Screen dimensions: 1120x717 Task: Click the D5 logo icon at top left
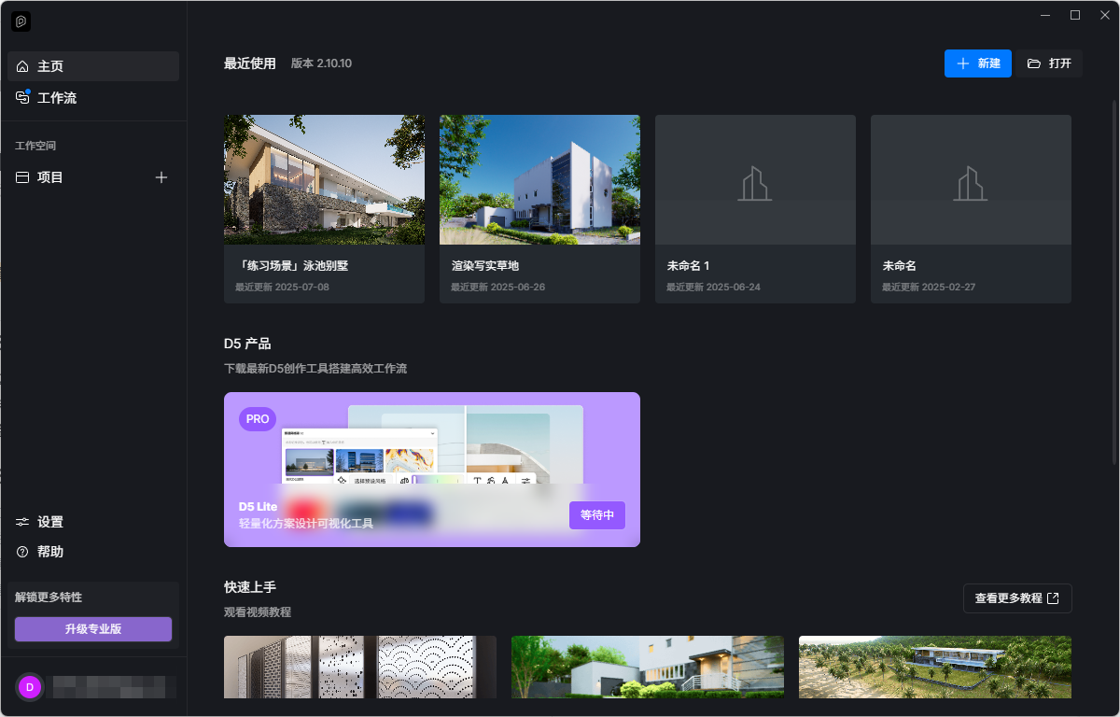[22, 21]
